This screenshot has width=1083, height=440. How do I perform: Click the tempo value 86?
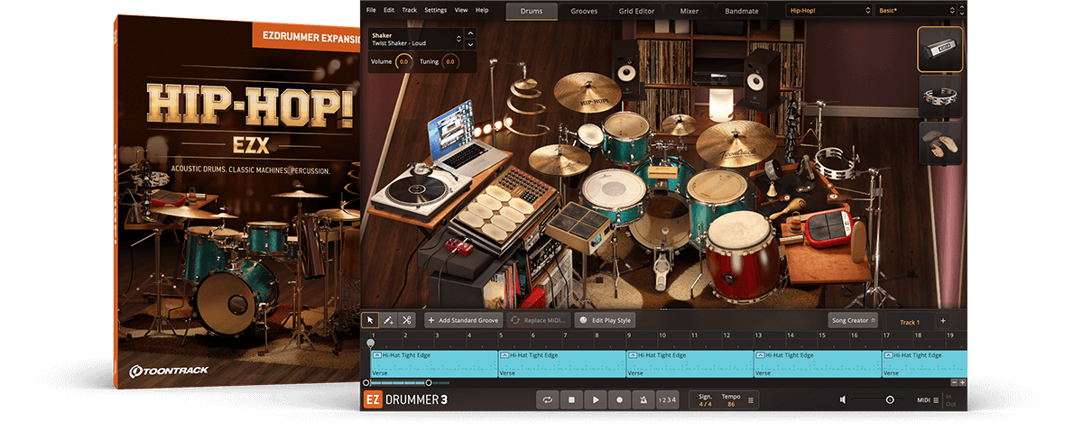[x=731, y=403]
